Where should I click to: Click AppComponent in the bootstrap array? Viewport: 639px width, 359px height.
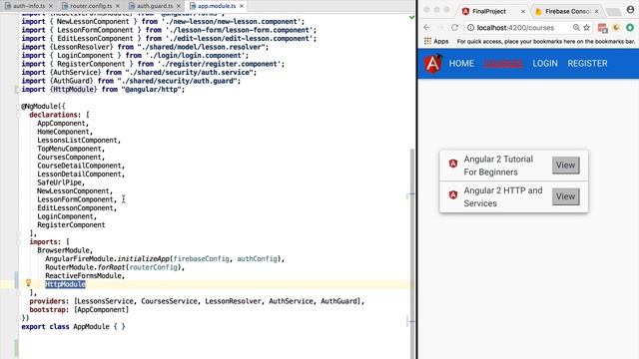101,310
